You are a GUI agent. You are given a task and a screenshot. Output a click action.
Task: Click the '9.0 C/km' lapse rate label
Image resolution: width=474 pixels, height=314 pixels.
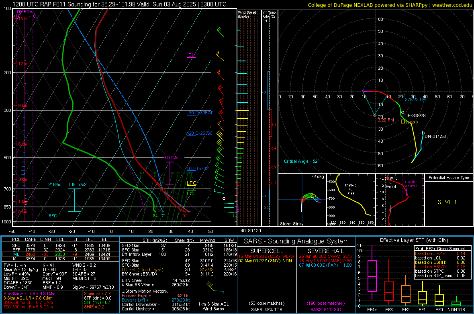pyautogui.click(x=172, y=158)
